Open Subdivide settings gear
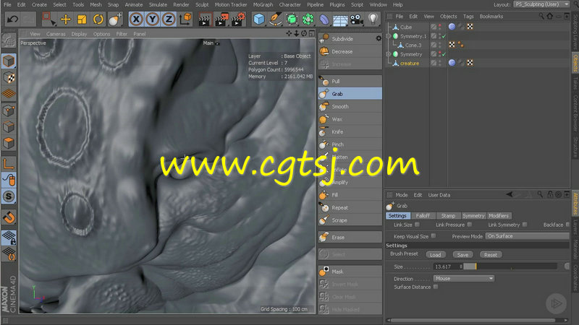The image size is (579, 325). click(379, 38)
